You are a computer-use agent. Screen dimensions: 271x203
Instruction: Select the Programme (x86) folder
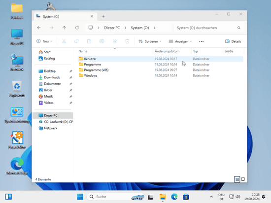[161, 70]
